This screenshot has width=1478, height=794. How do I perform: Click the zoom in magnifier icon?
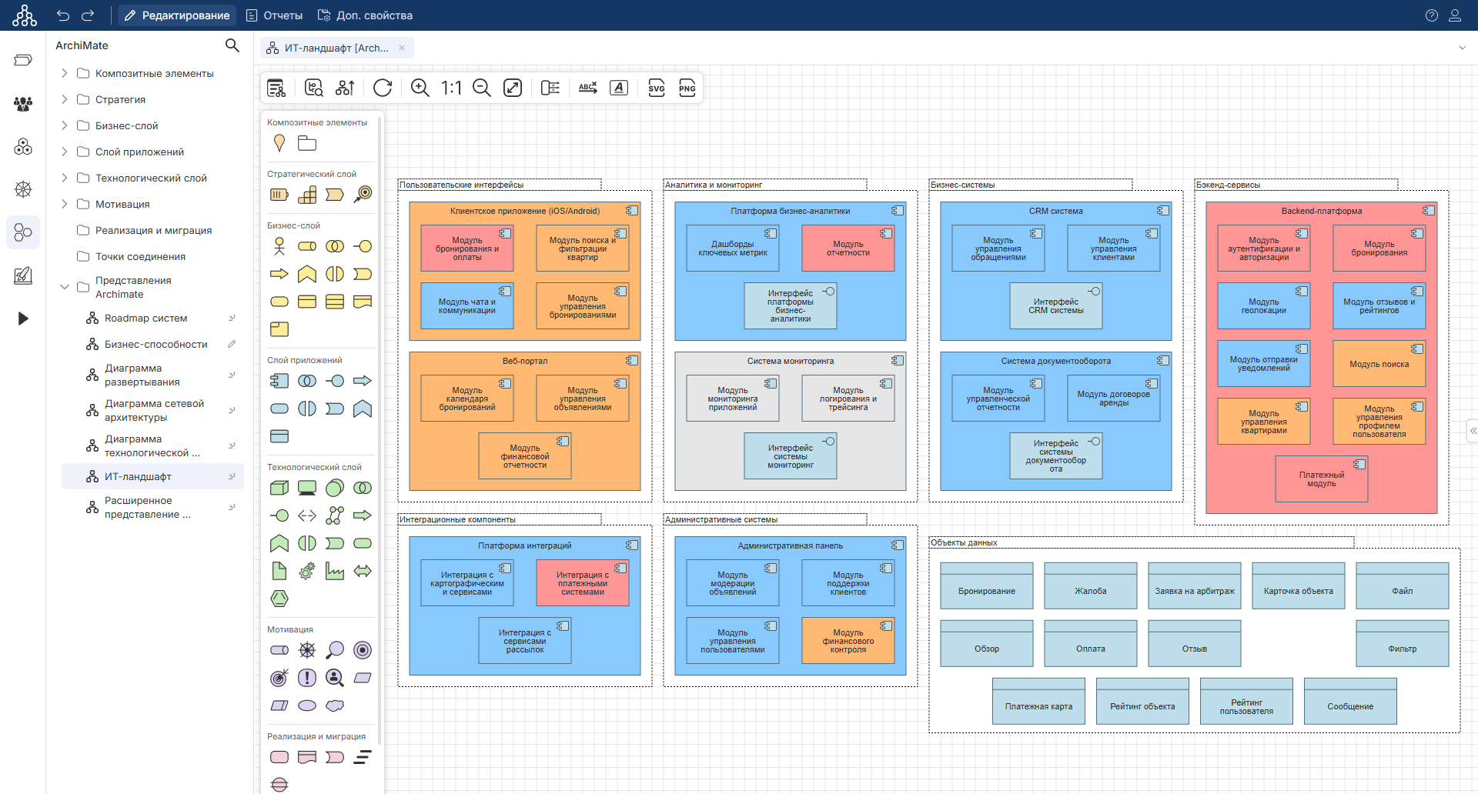420,88
